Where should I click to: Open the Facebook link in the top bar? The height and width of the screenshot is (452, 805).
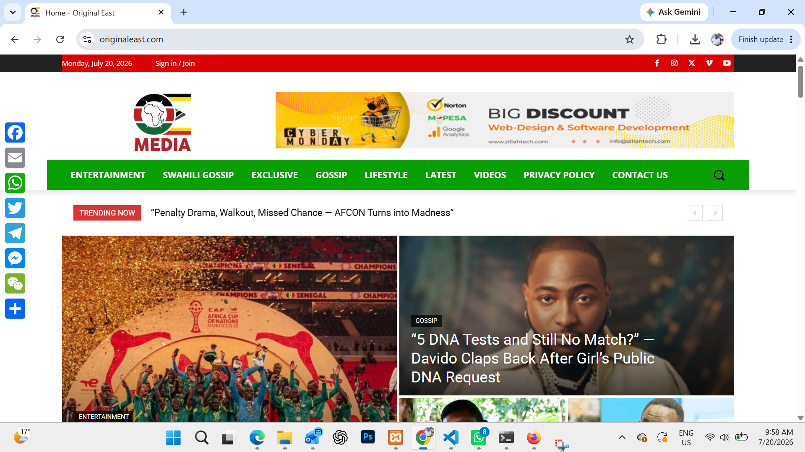tap(657, 63)
